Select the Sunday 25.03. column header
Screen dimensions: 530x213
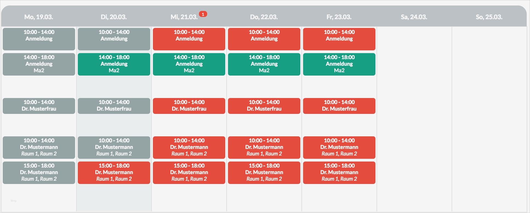point(489,17)
